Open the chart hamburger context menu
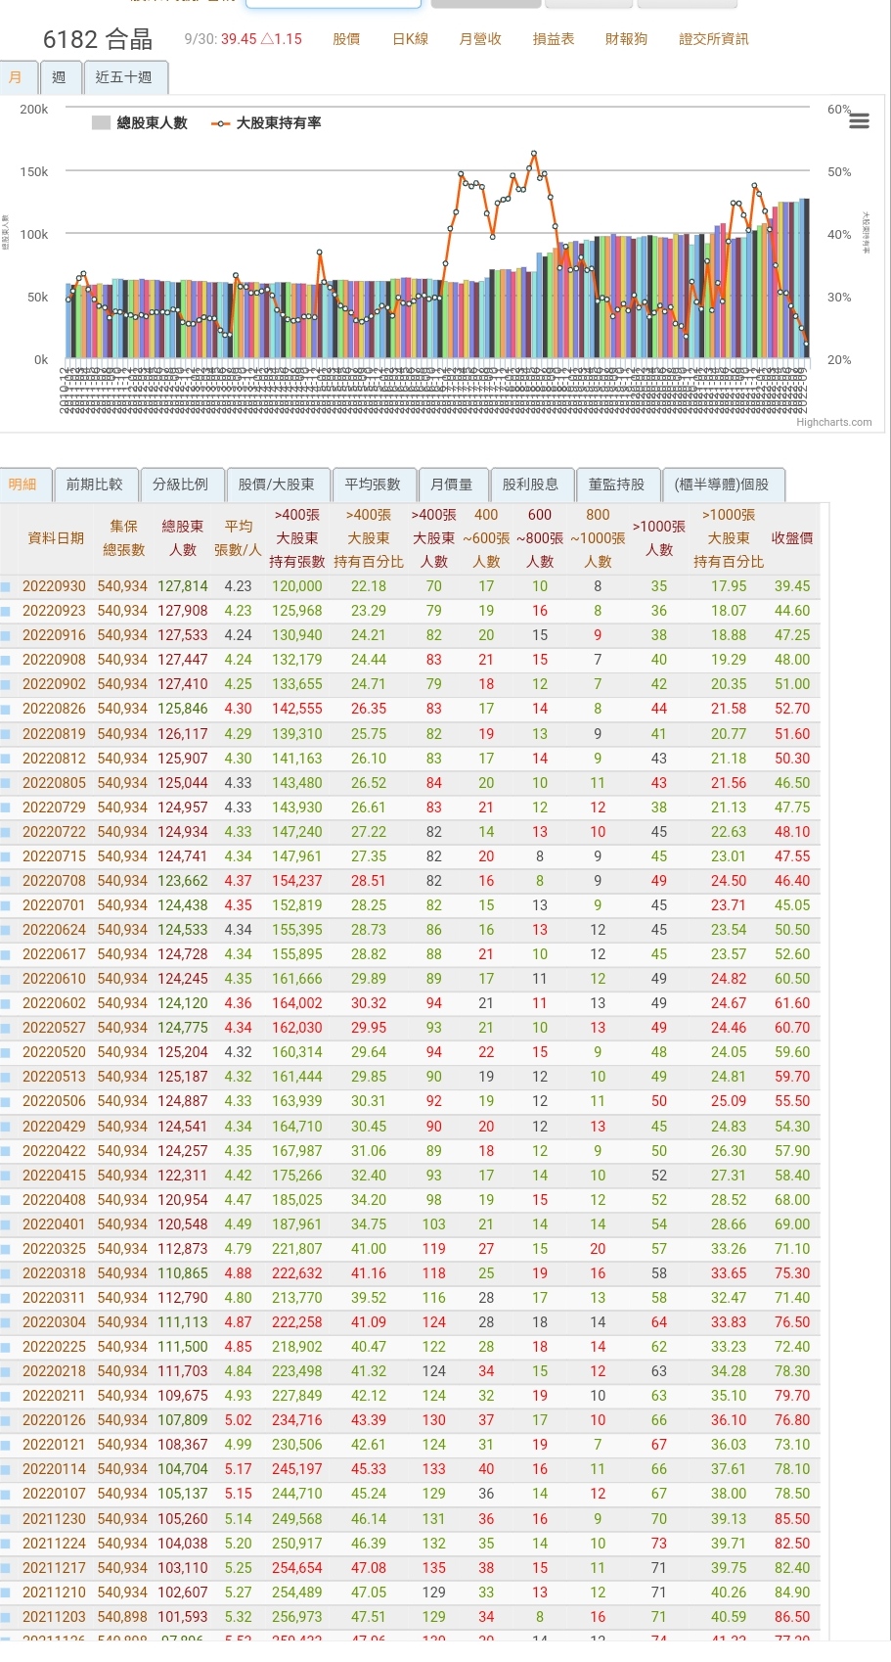 (x=860, y=121)
